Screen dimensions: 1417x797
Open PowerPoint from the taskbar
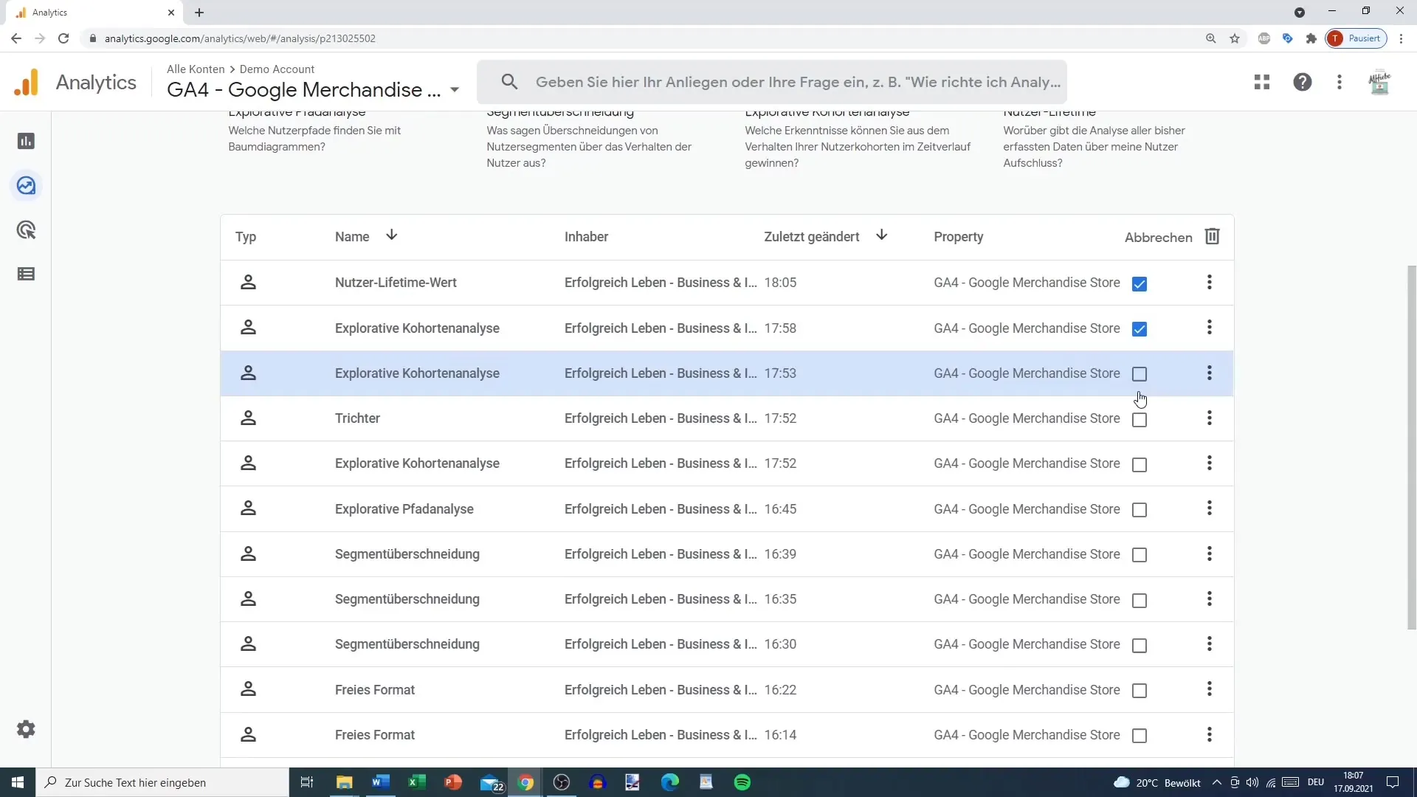coord(453,782)
